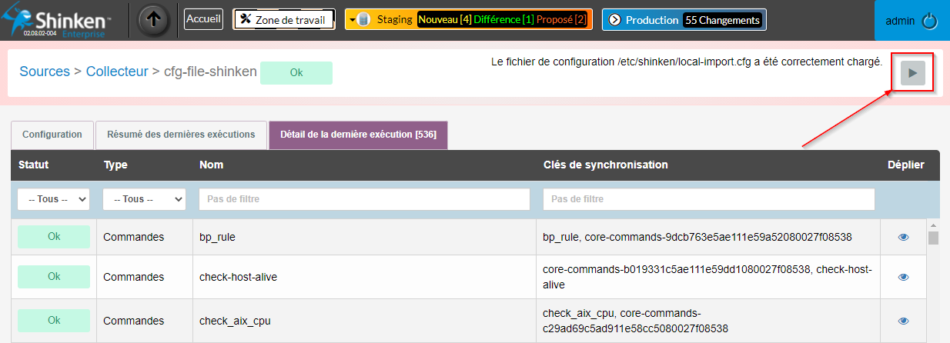This screenshot has height=343, width=950.
Task: Go to Accueil home button
Action: 203,20
